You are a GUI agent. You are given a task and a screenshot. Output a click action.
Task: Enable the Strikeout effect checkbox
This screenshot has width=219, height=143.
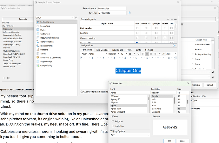tap(112, 121)
